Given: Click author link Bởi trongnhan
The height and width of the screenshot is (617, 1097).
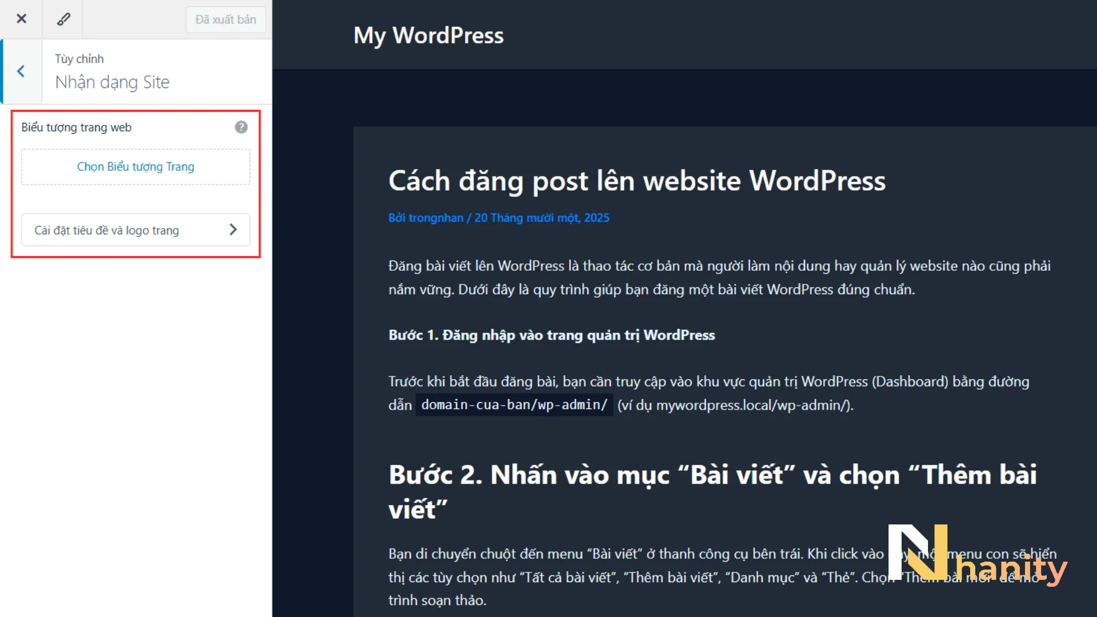Looking at the screenshot, I should tap(426, 218).
